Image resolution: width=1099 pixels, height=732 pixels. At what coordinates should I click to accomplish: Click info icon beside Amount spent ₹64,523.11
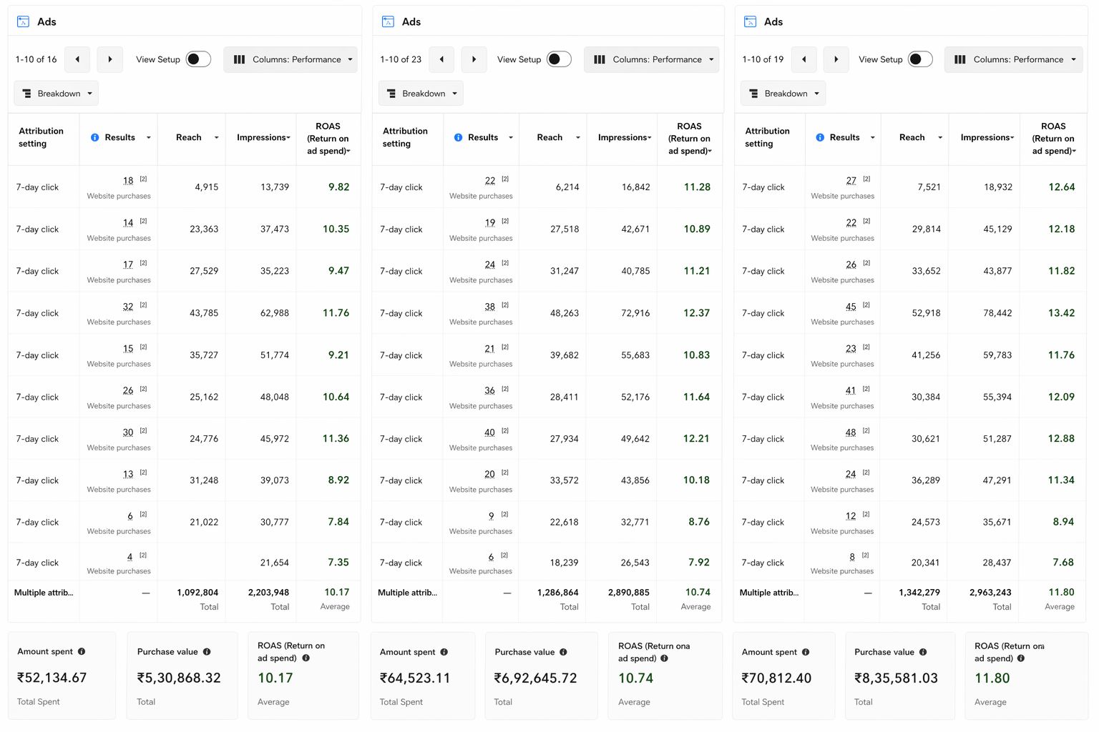click(444, 652)
